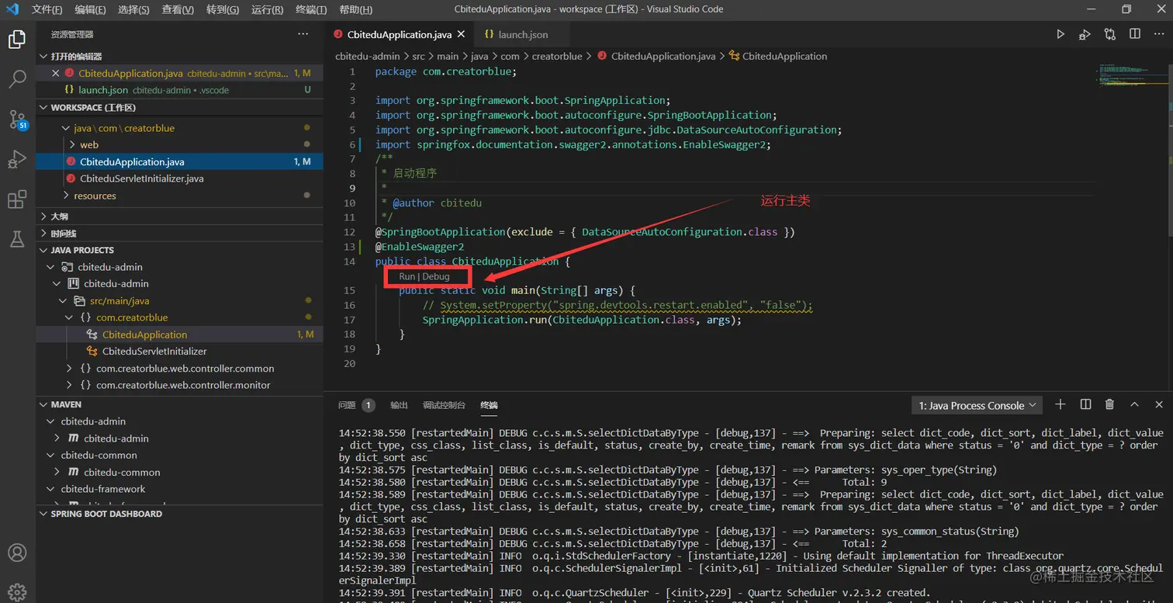This screenshot has height=603, width=1173.
Task: Open the 选择(S) menu
Action: coord(134,9)
